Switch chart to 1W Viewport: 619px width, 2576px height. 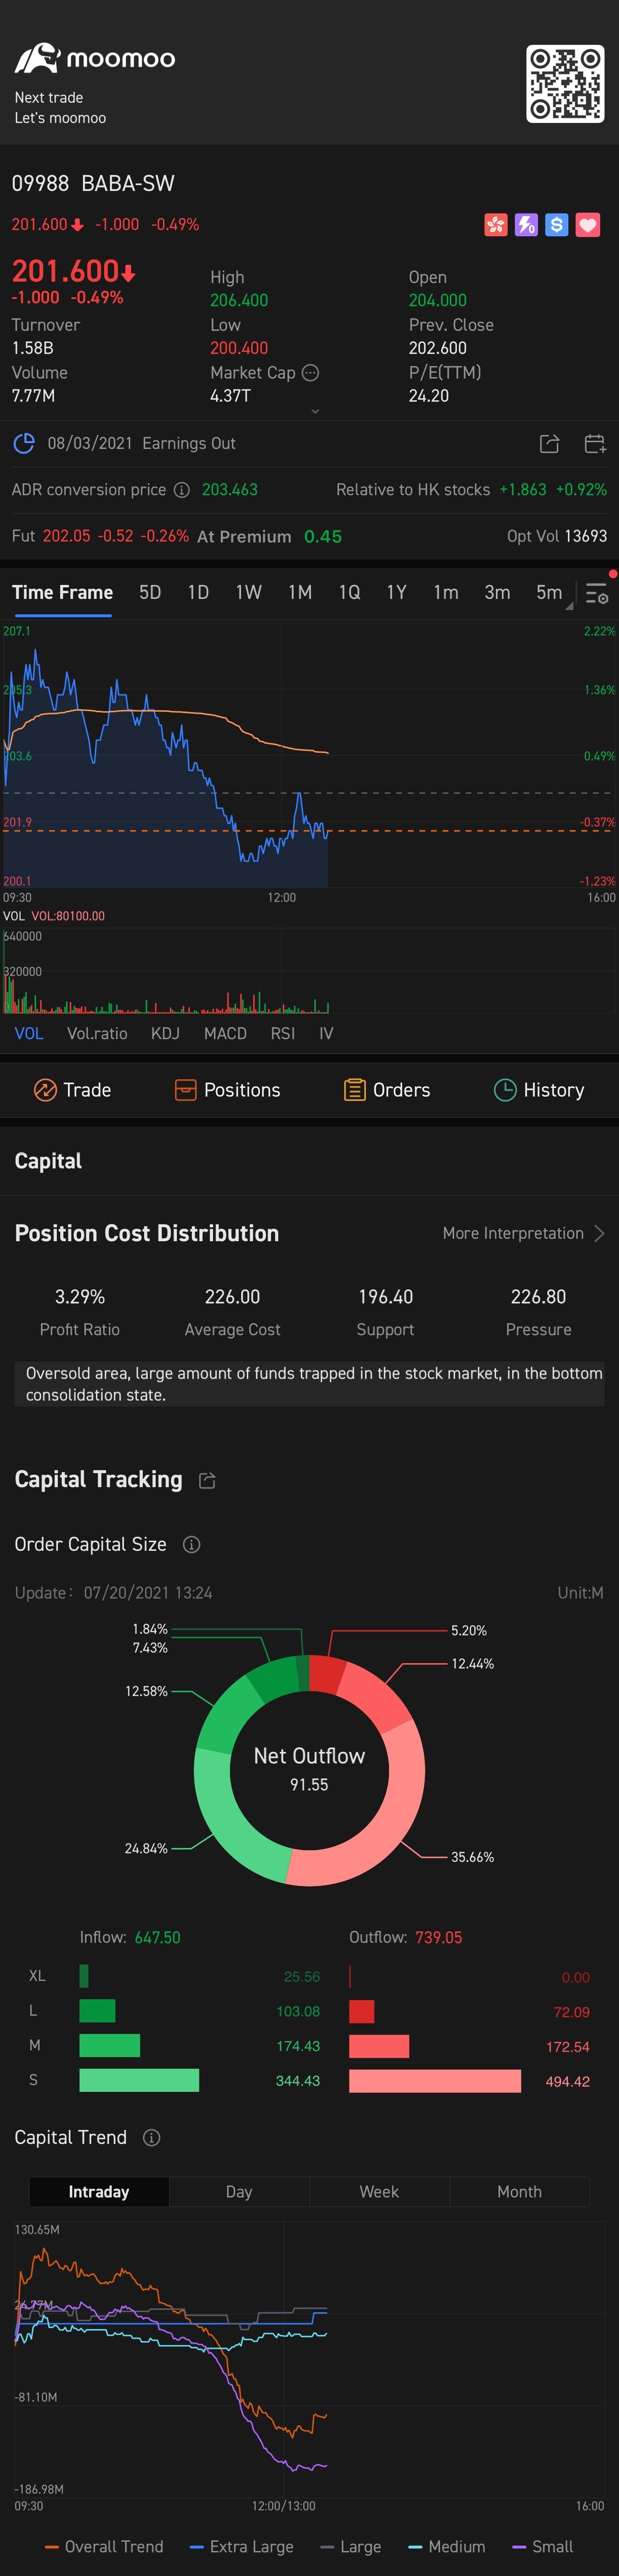click(248, 592)
